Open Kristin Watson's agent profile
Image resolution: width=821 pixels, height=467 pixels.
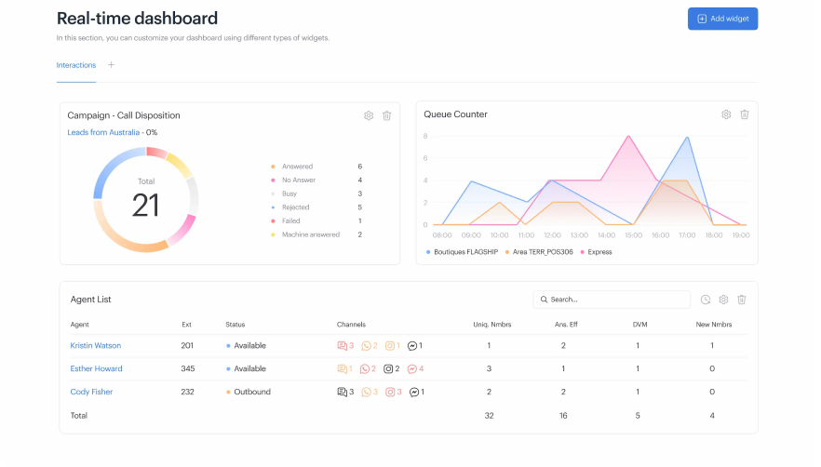[96, 346]
